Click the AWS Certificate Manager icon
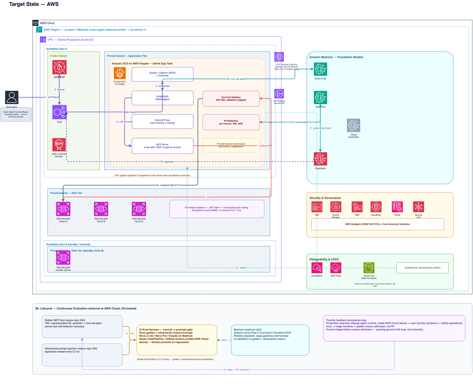This screenshot has height=388, width=473. pyautogui.click(x=59, y=145)
